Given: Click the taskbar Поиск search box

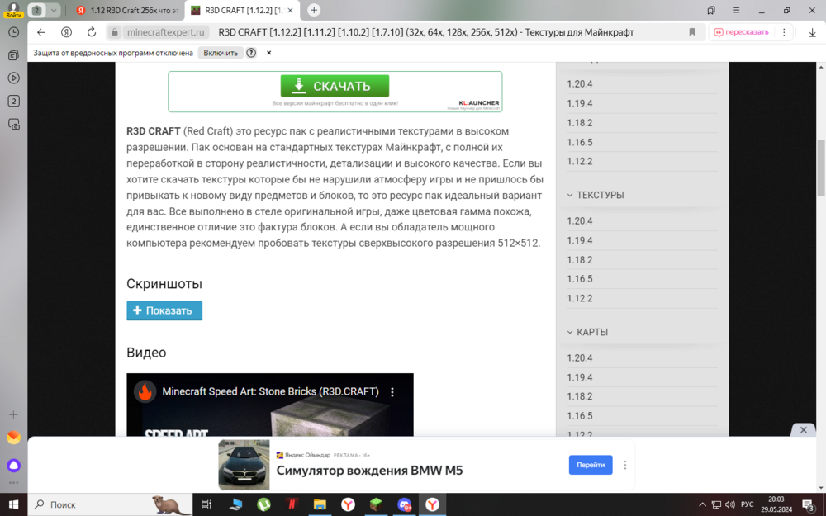Looking at the screenshot, I should click(x=111, y=505).
